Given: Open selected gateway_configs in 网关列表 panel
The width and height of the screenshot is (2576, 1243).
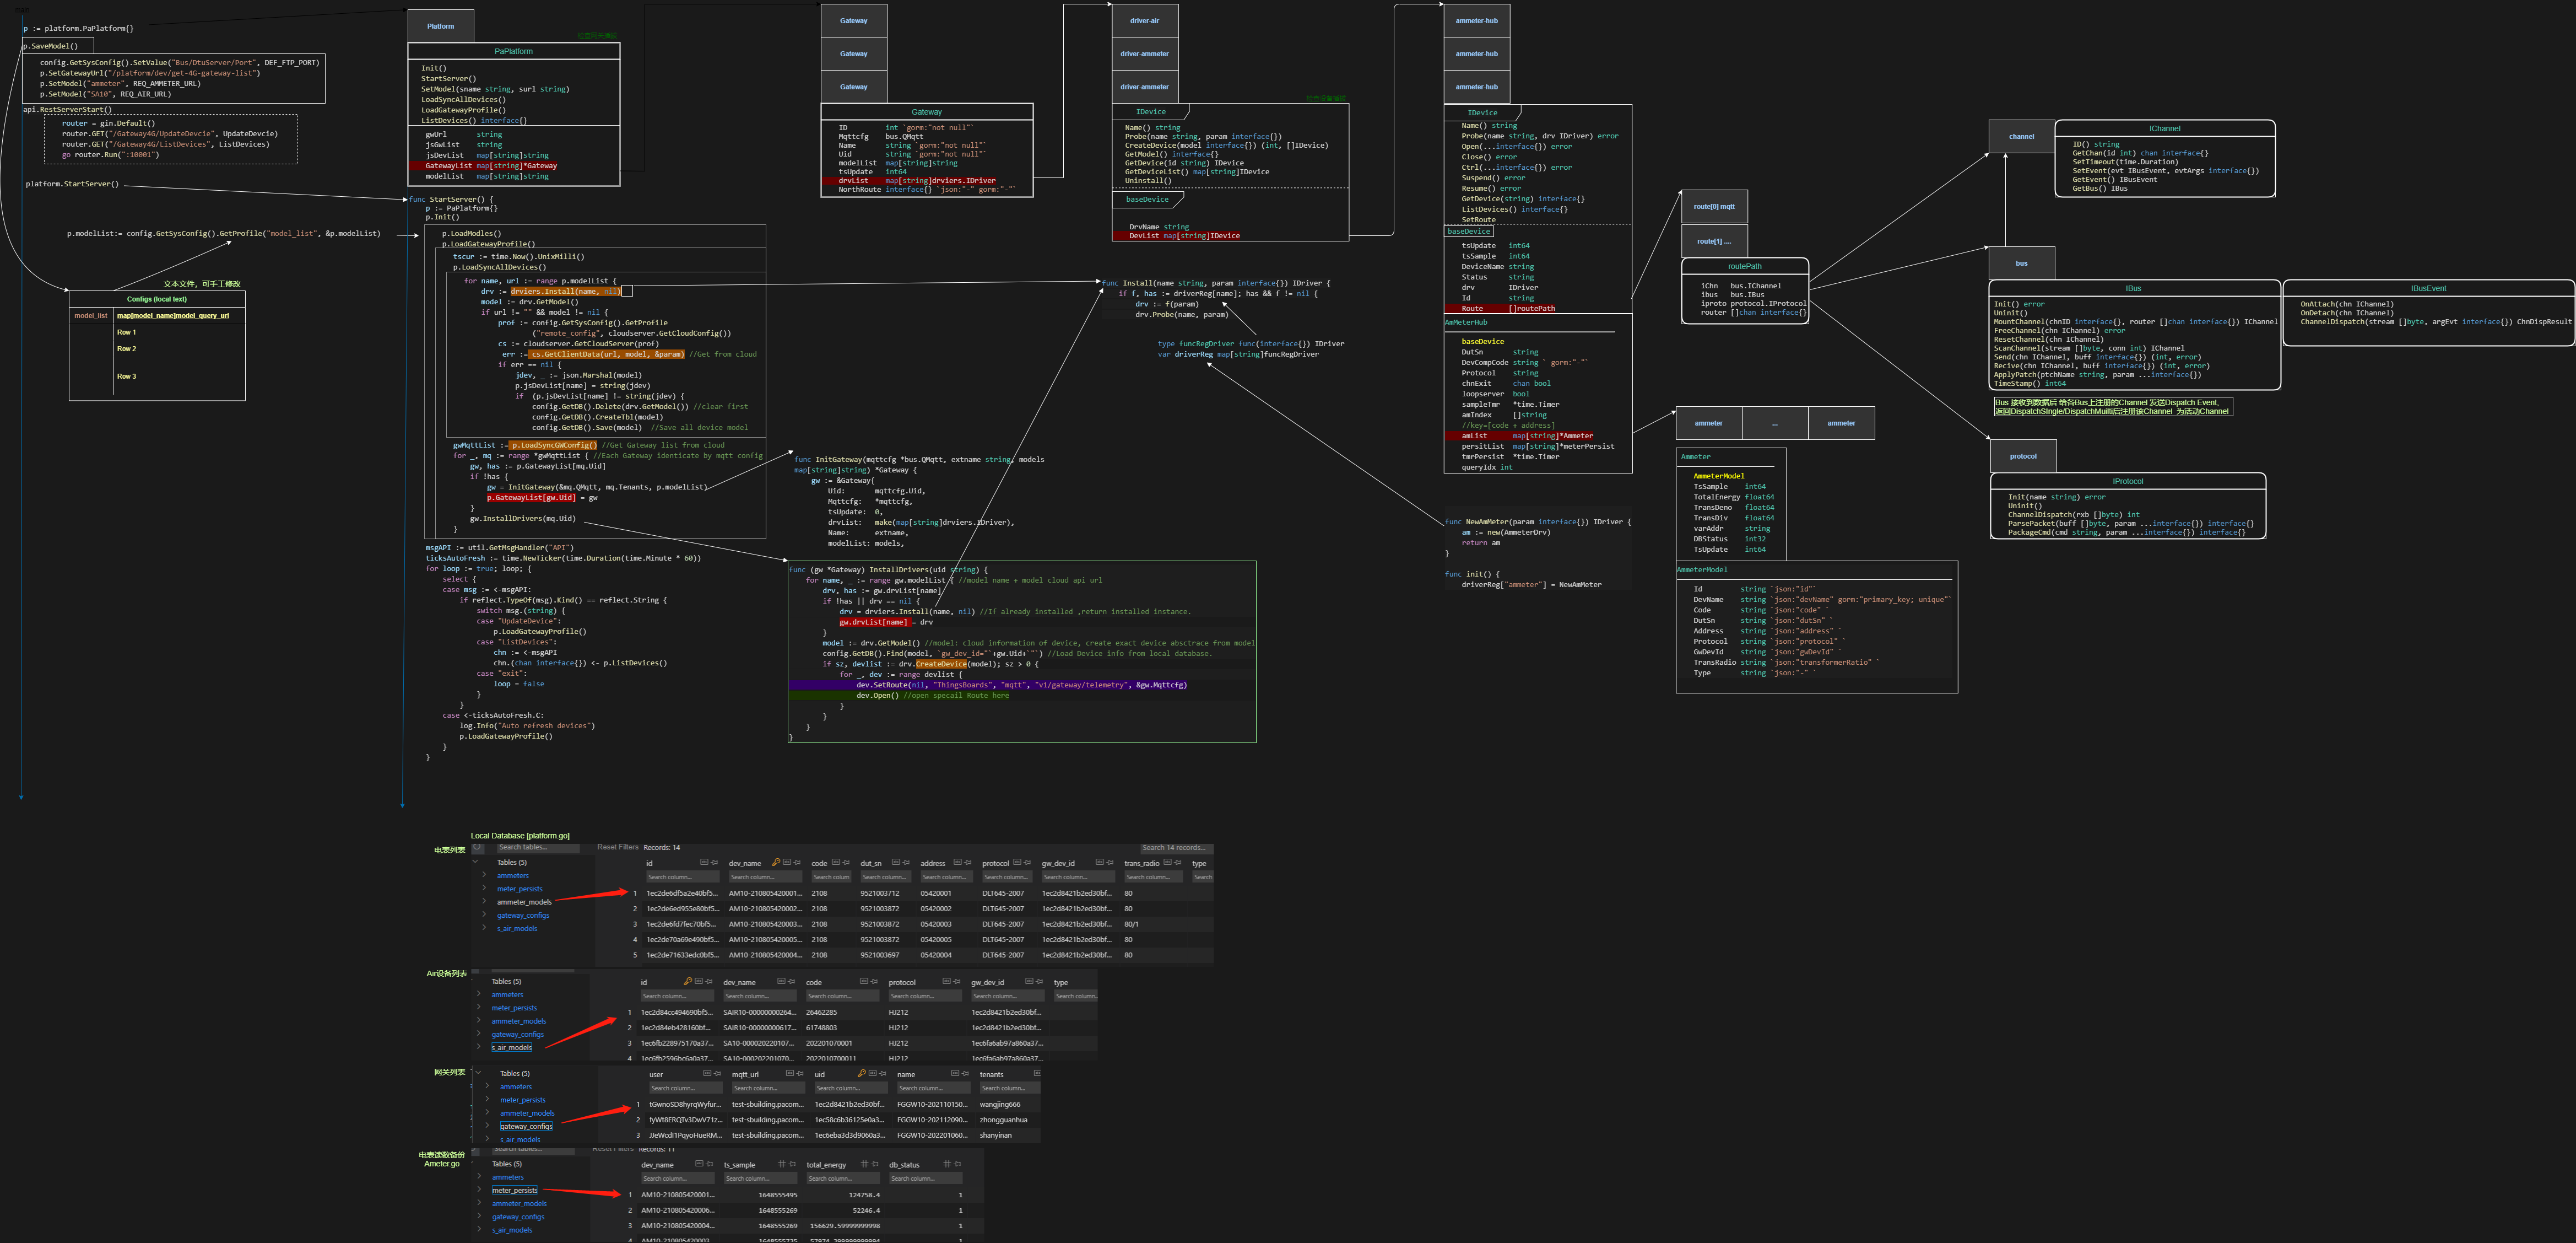Looking at the screenshot, I should pos(526,1127).
